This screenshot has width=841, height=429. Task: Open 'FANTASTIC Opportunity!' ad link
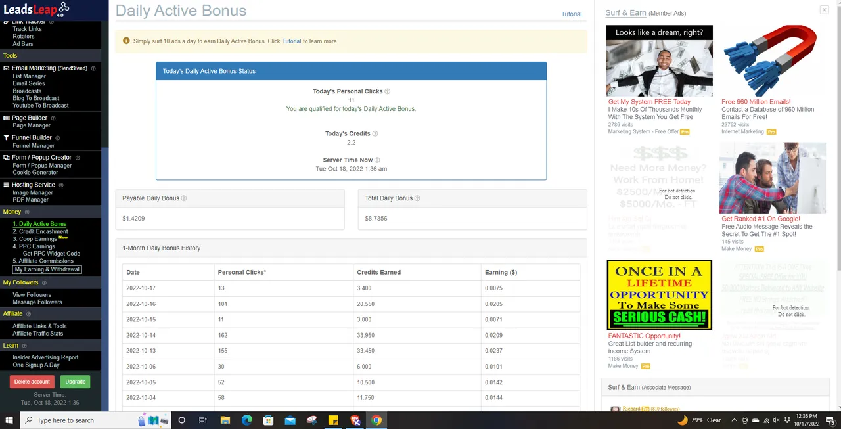coord(644,336)
